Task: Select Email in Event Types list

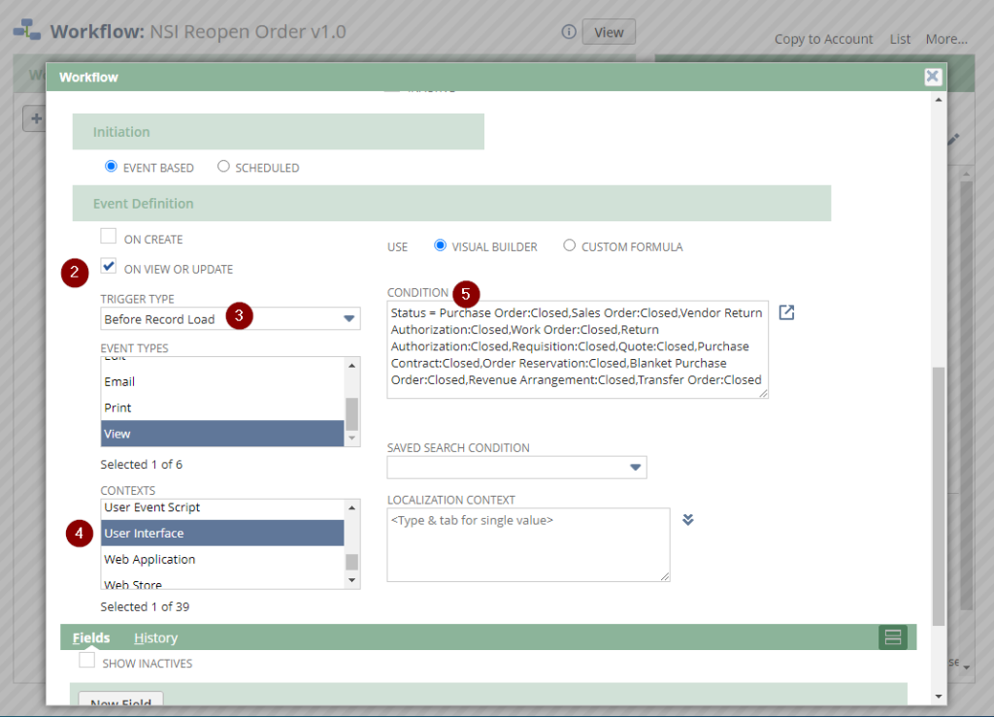Action: point(222,381)
